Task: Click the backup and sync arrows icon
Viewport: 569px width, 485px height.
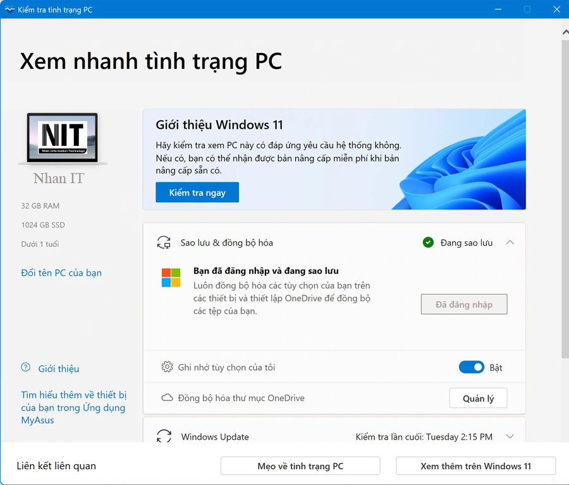Action: [x=164, y=242]
